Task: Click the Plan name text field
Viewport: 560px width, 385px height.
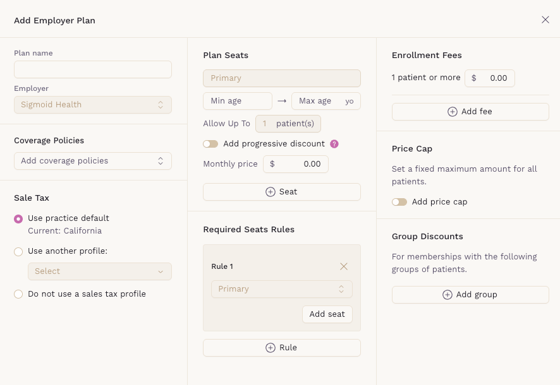Action: 93,69
